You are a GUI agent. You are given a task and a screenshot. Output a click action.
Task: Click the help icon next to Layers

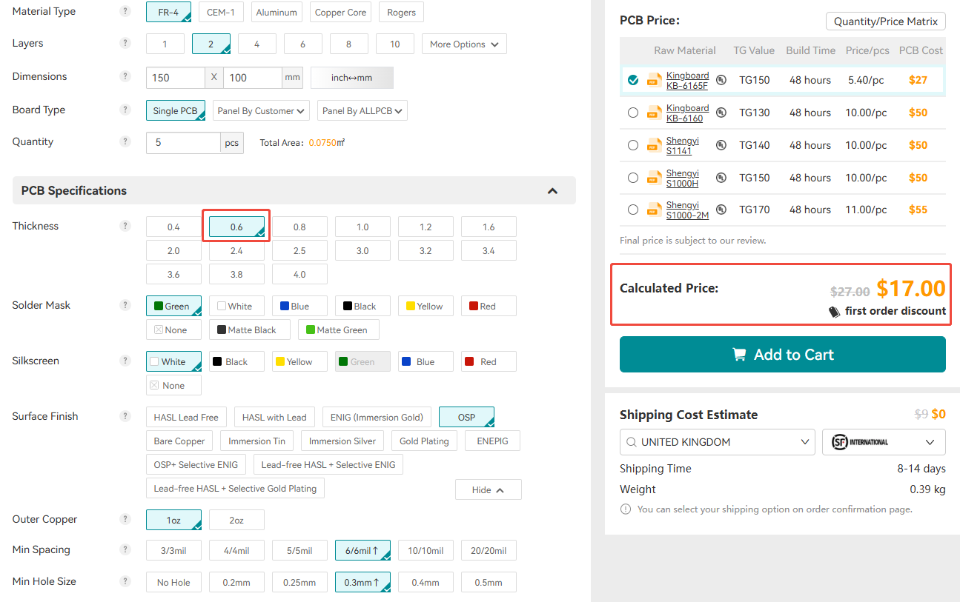click(x=125, y=43)
